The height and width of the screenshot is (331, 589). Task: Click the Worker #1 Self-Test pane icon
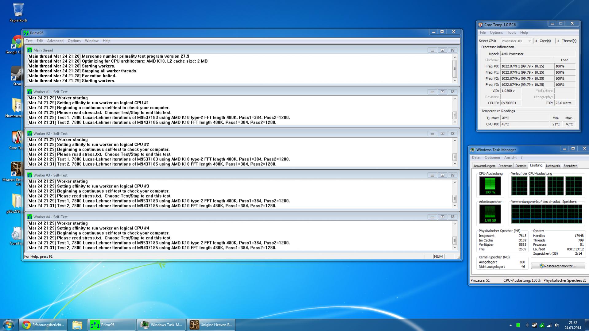pyautogui.click(x=29, y=92)
